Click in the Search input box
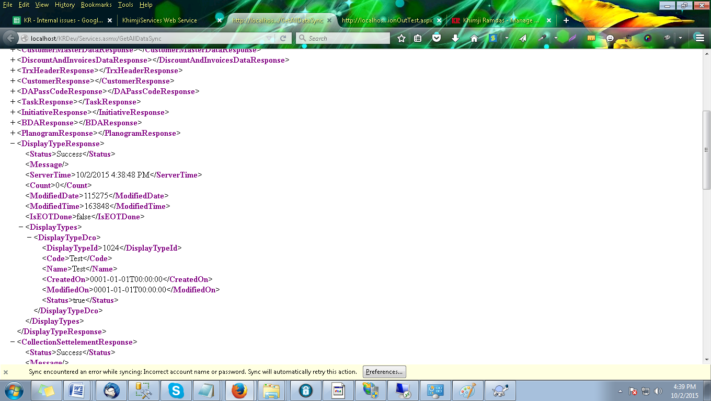 pos(345,38)
